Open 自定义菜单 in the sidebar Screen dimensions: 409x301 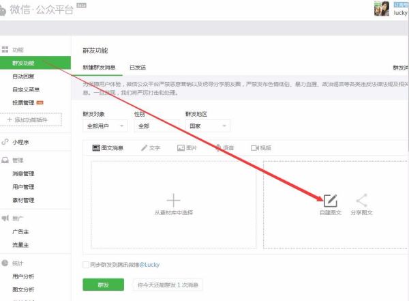tap(26, 89)
